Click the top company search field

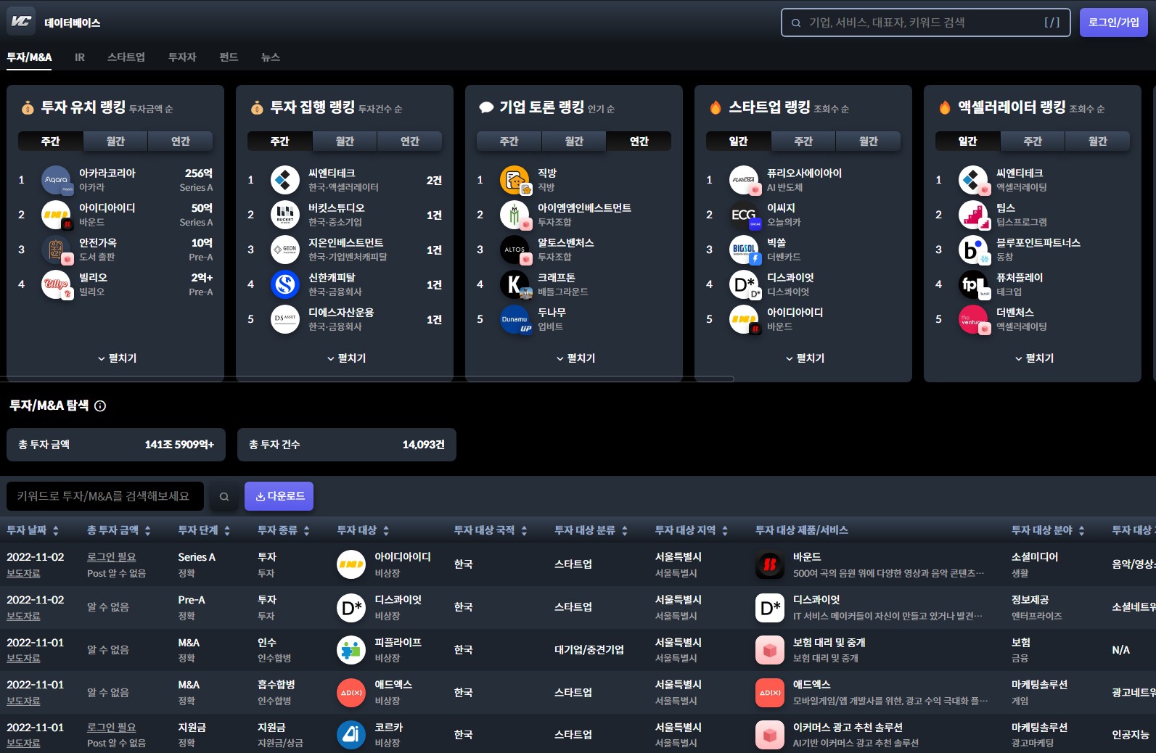925,22
